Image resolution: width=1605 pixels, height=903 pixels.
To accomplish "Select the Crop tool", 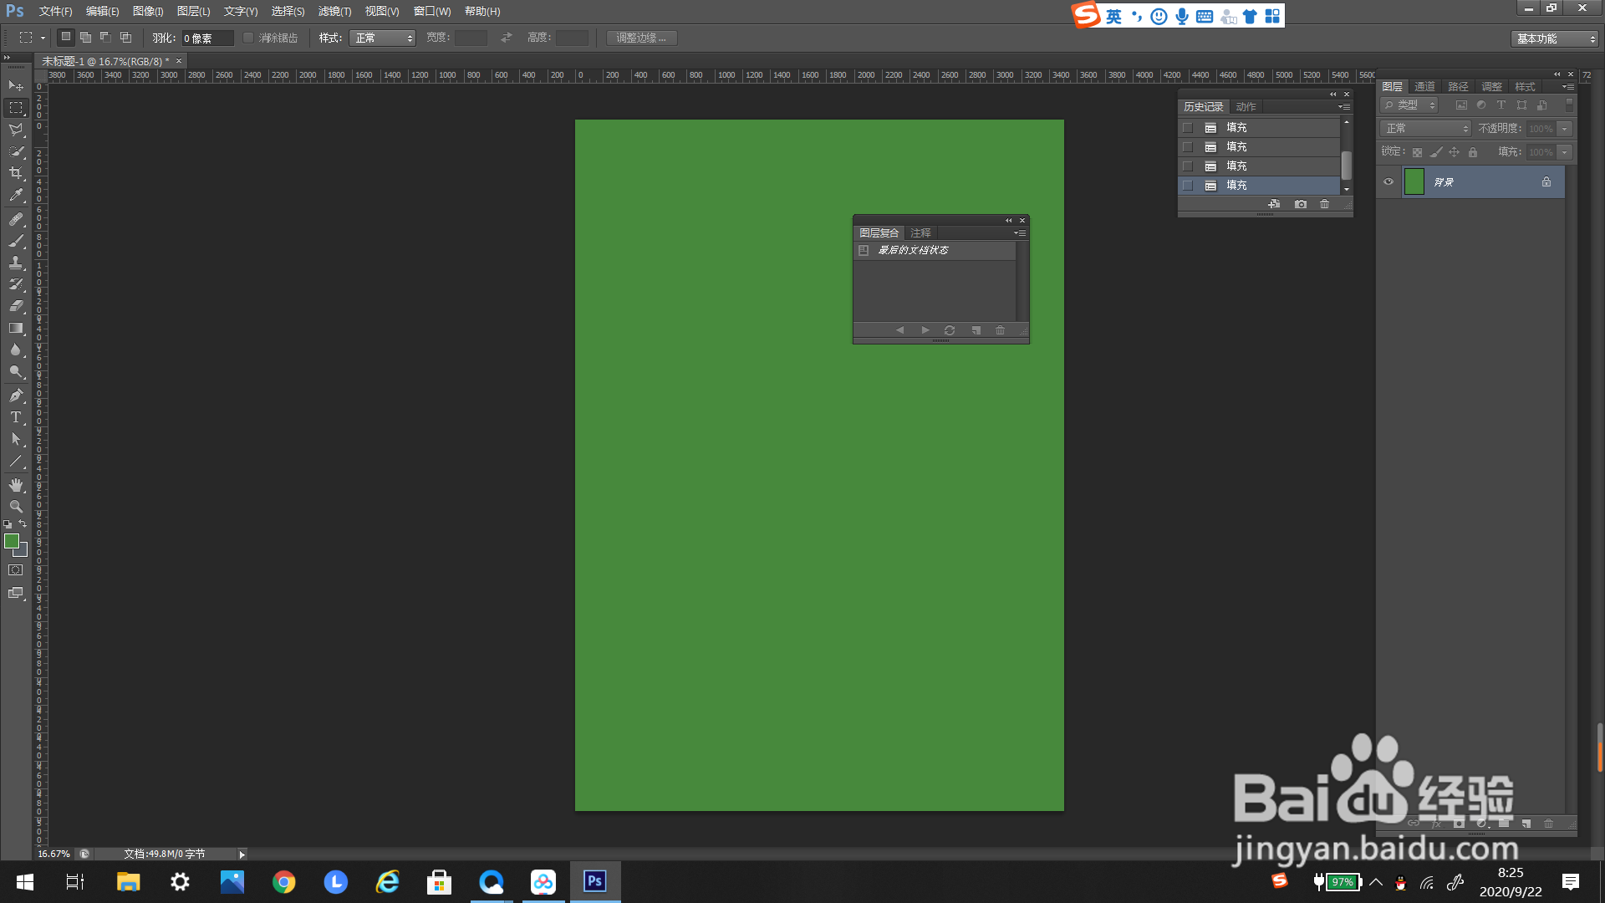I will pyautogui.click(x=16, y=173).
